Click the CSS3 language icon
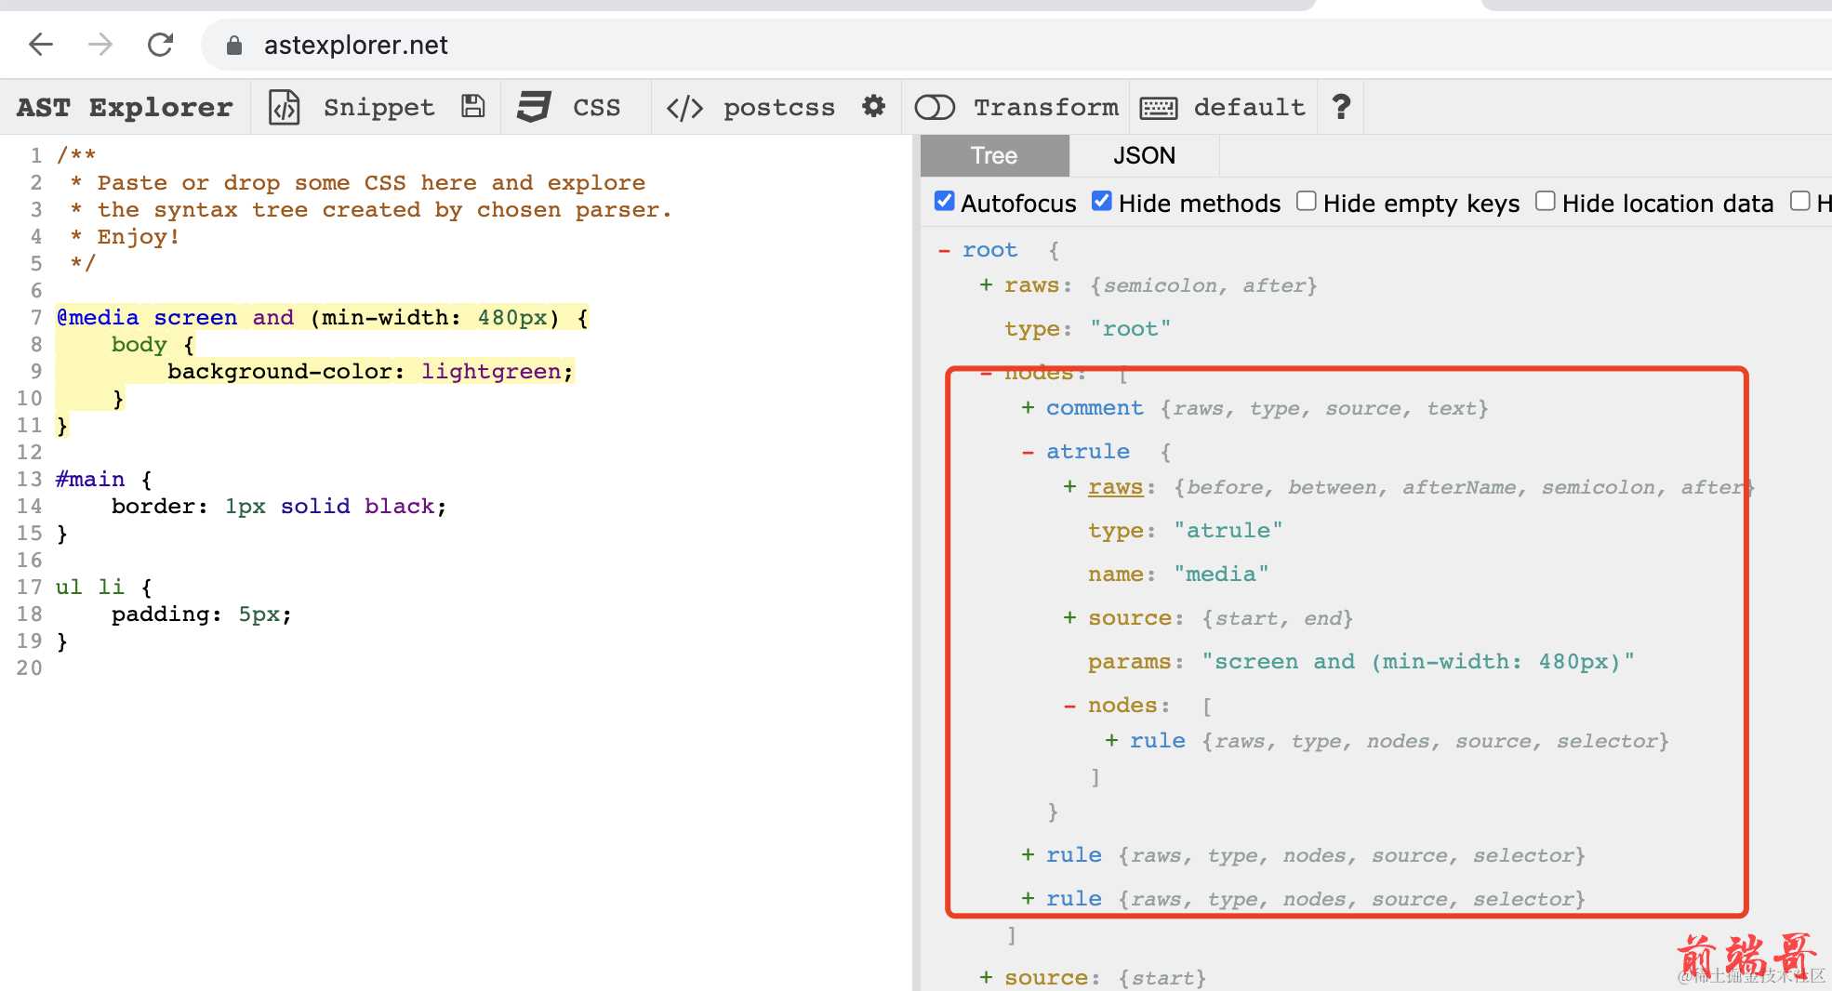 (534, 107)
